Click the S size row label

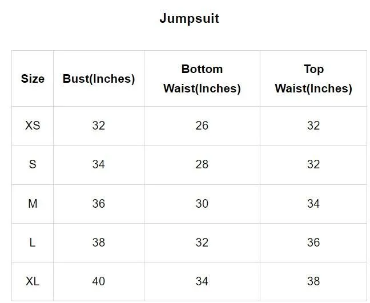click(33, 164)
